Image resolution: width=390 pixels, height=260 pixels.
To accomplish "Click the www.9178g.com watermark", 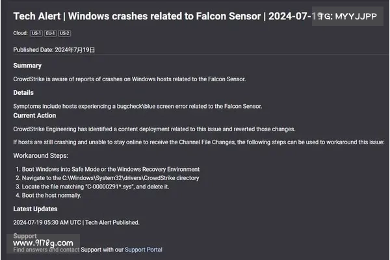I will pyautogui.click(x=43, y=243).
